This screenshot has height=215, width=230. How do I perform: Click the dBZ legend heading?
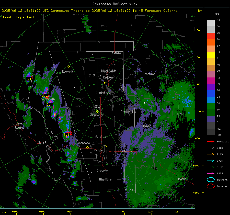click(x=217, y=14)
